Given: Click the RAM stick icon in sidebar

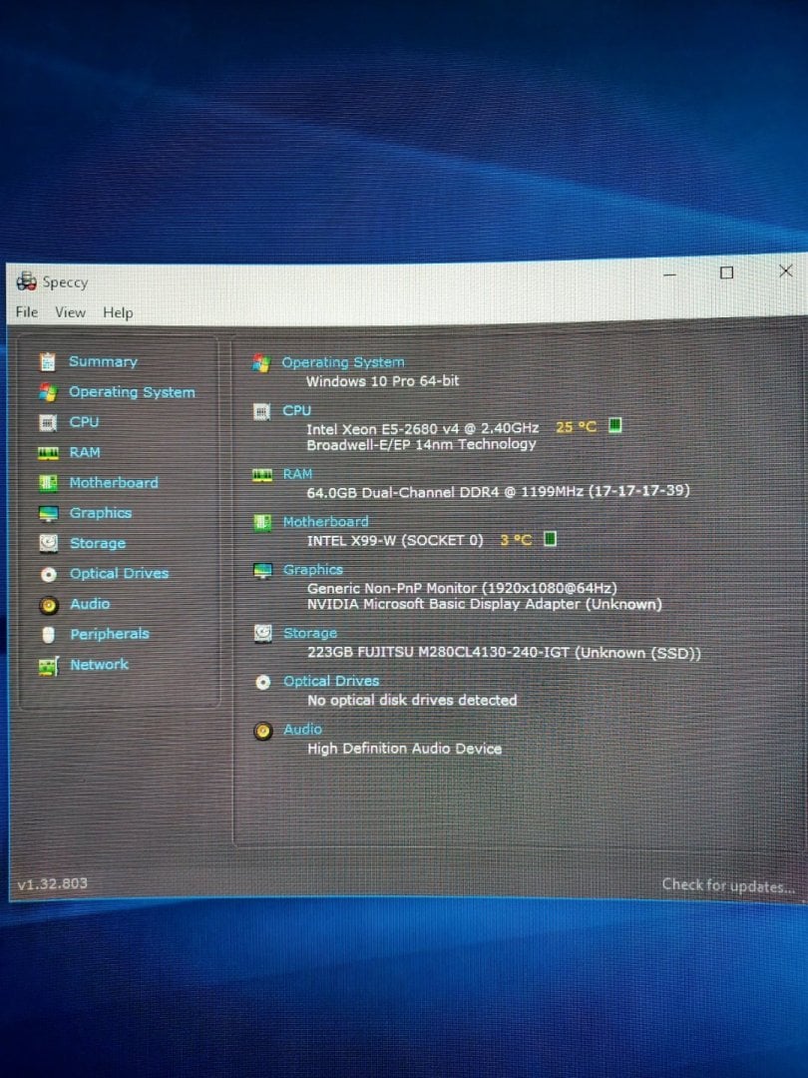Looking at the screenshot, I should click(x=48, y=452).
